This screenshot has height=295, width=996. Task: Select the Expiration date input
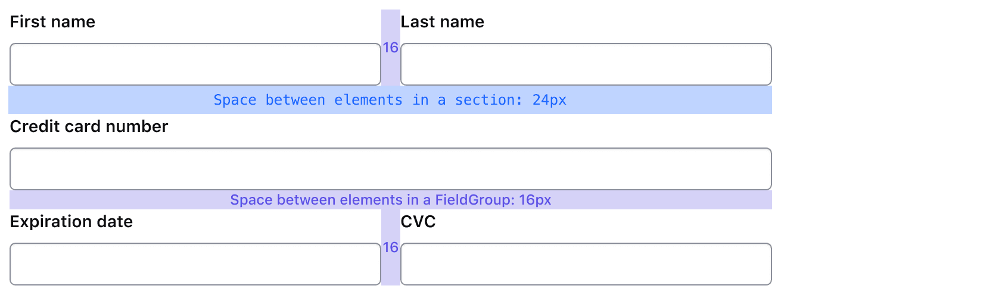[x=195, y=264]
